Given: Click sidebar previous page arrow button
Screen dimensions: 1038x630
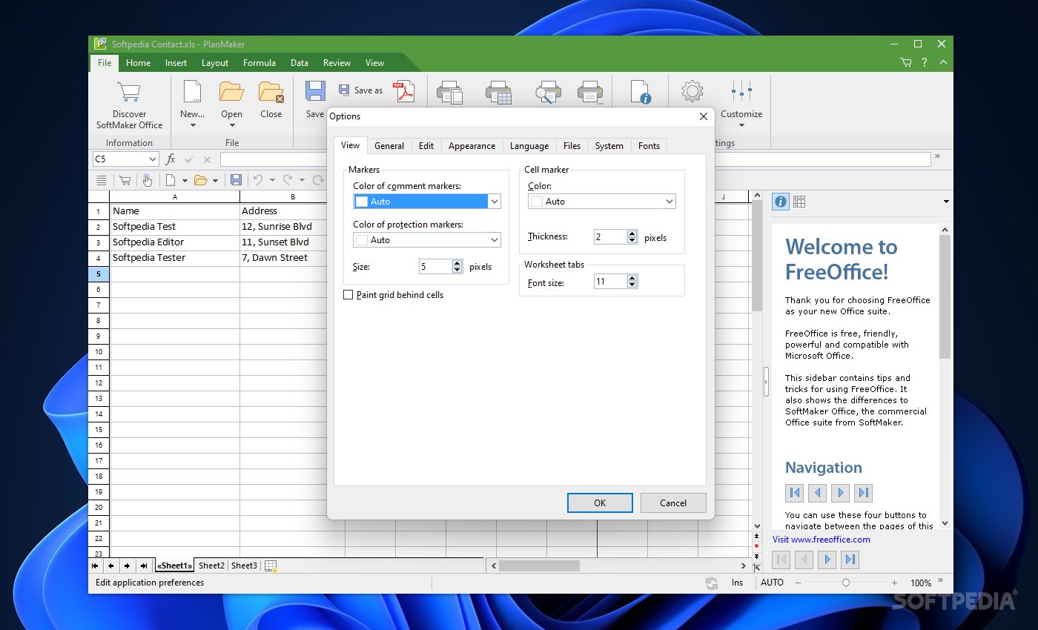Looking at the screenshot, I should pyautogui.click(x=817, y=492).
